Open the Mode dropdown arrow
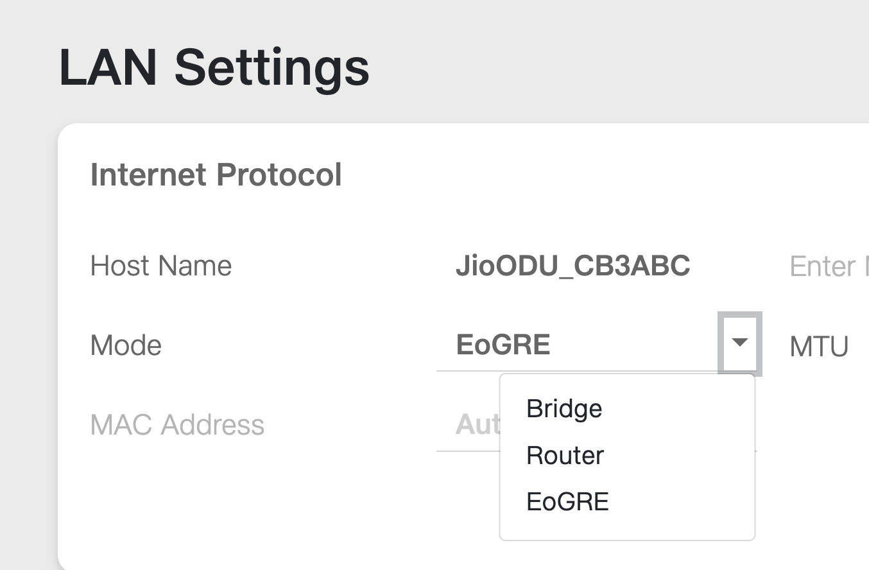 click(x=739, y=343)
